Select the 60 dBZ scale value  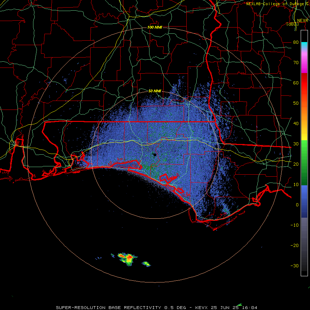[296, 83]
